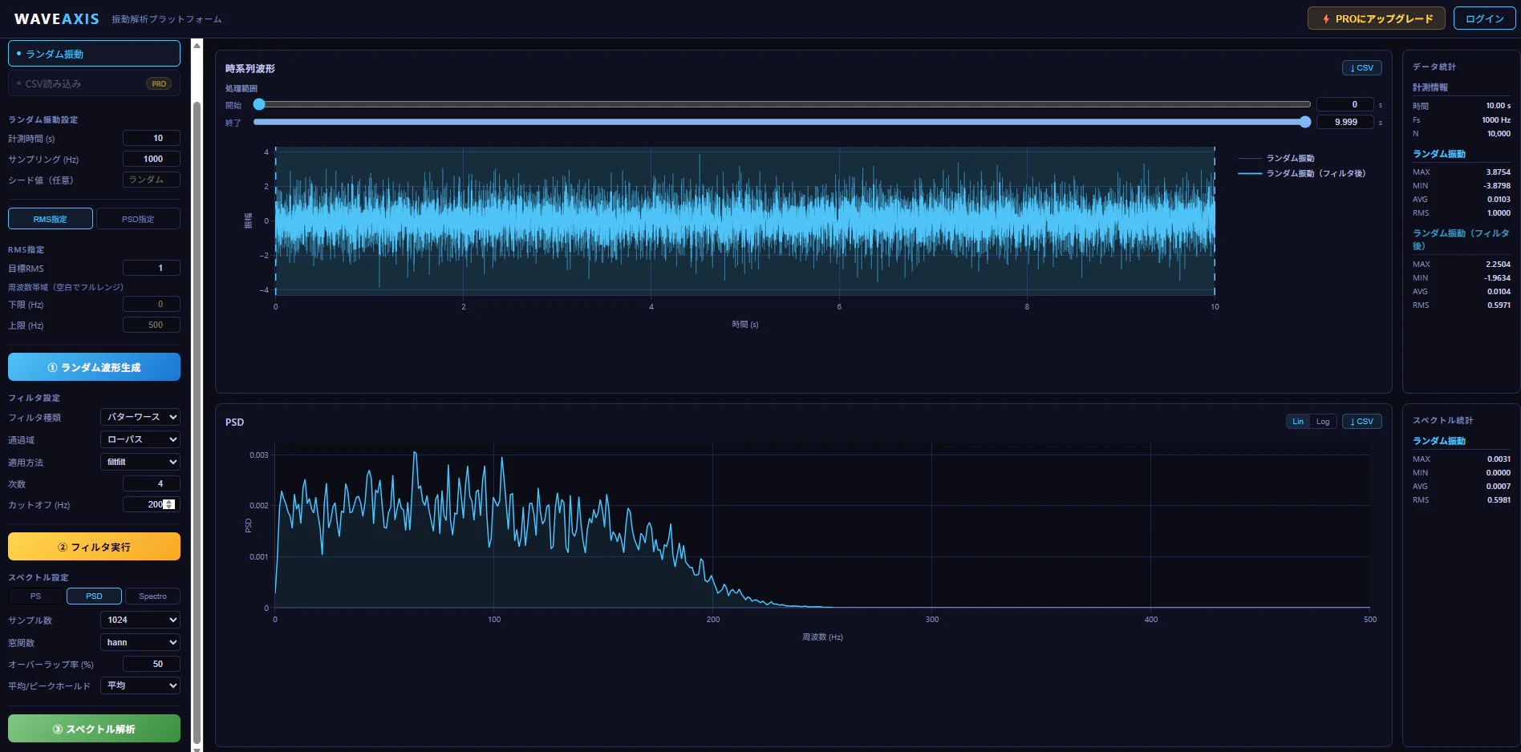Click the cutoff frequency stepper arrows

tap(168, 504)
